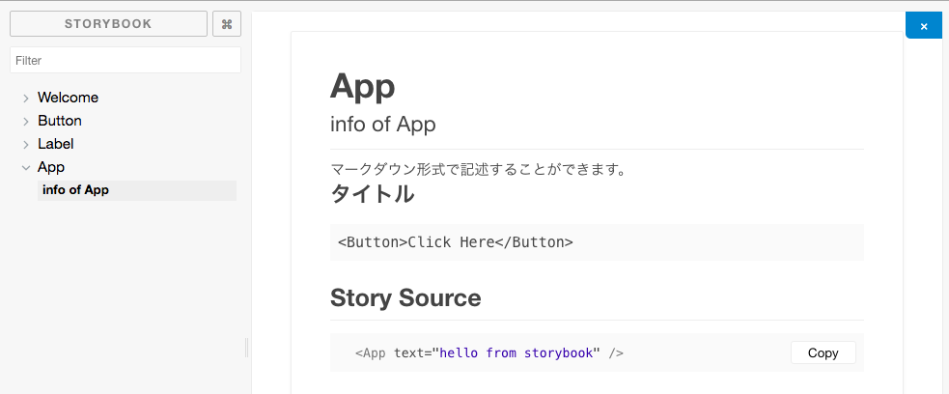Open the keyboard shortcuts command icon
This screenshot has width=949, height=394.
click(x=227, y=23)
